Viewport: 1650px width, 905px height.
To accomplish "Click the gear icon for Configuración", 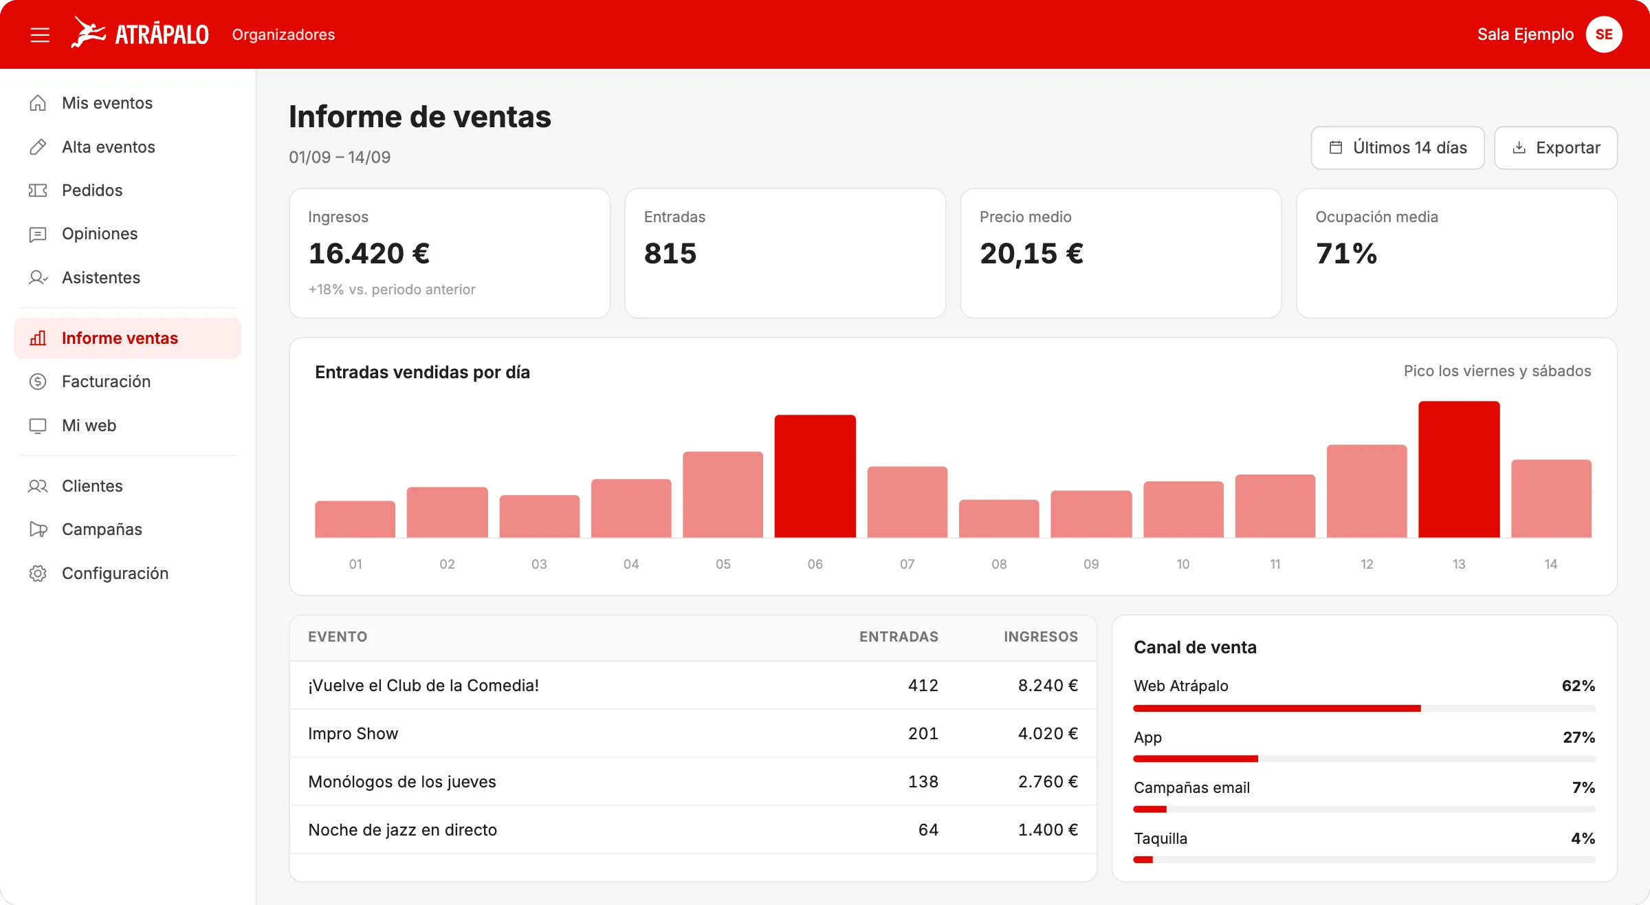I will [38, 574].
